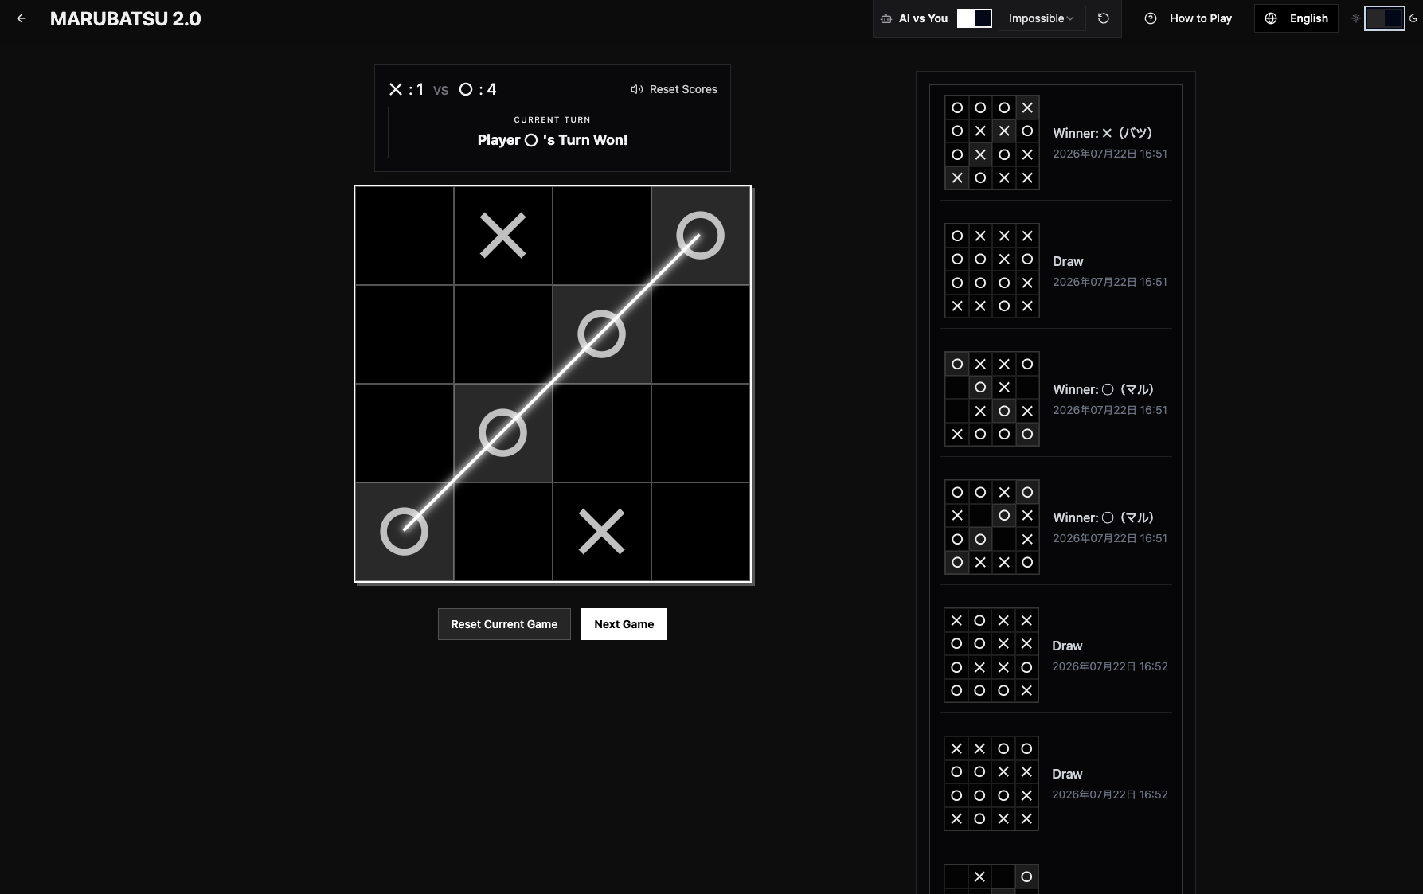Click the first Draw 16:52 history board
Image resolution: width=1423 pixels, height=894 pixels.
click(x=991, y=655)
